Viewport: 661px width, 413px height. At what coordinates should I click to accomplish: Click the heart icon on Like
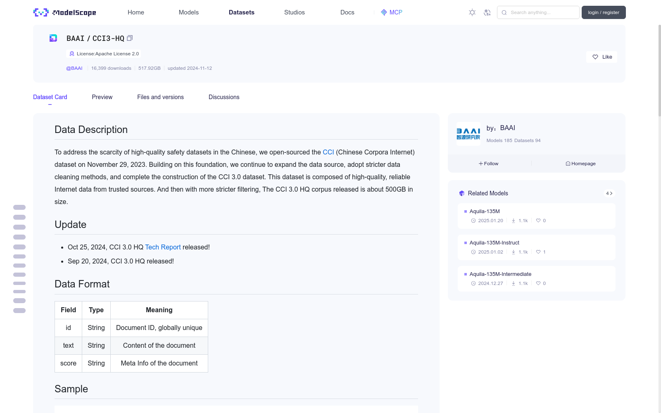click(595, 57)
